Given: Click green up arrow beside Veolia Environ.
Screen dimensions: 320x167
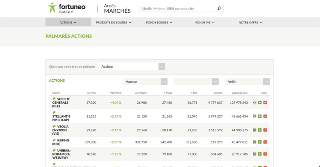Looking at the screenshot, I should pyautogui.click(x=54, y=126).
